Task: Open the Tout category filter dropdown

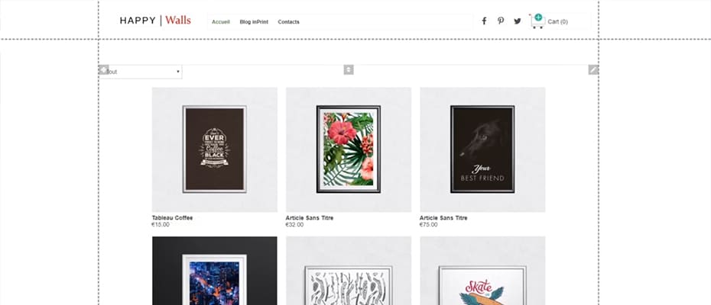Action: pos(141,72)
